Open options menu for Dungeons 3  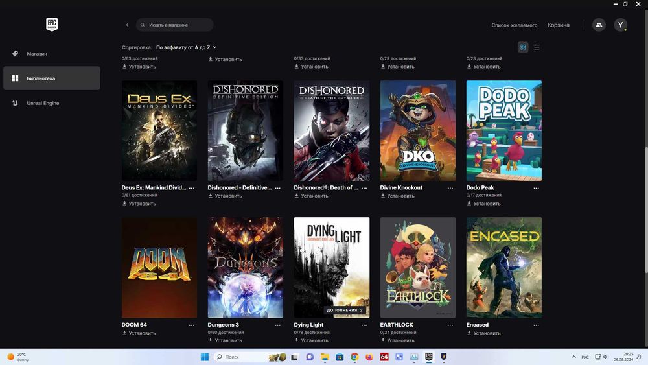[x=278, y=325]
